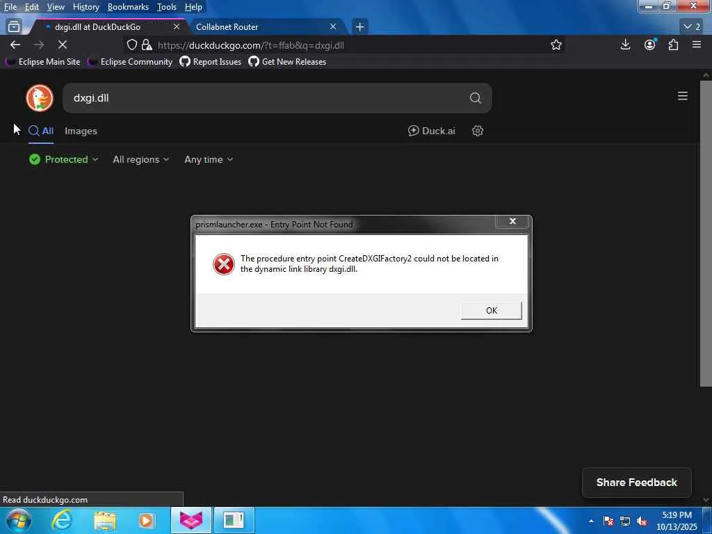Click the DuckDuckGo logo
This screenshot has width=712, height=534.
(x=40, y=97)
